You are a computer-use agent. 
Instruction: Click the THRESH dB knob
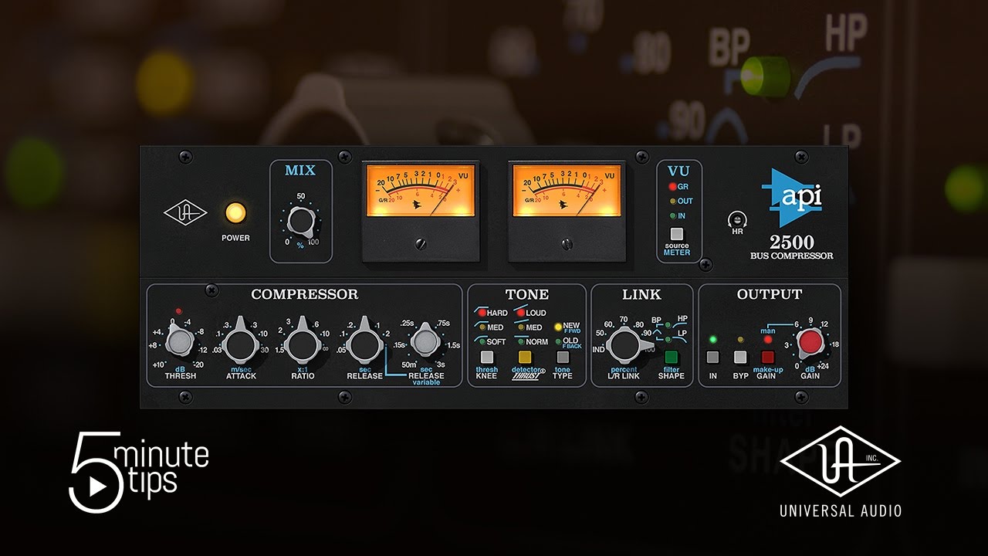179,342
